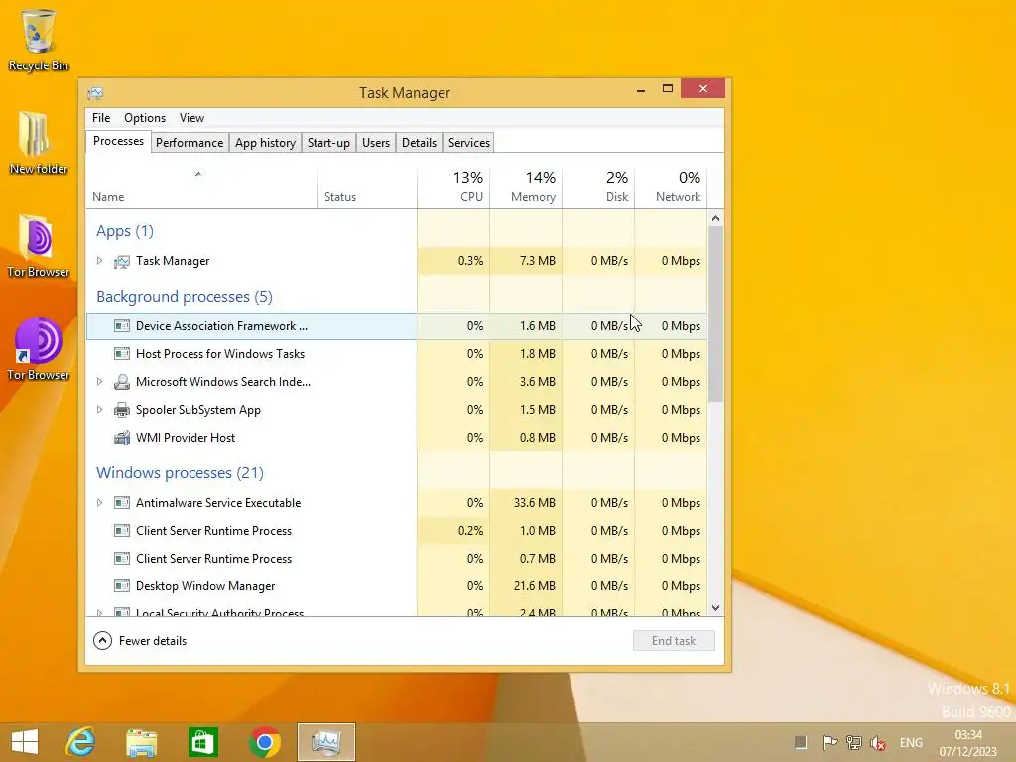Sort by the Memory column header

point(526,188)
